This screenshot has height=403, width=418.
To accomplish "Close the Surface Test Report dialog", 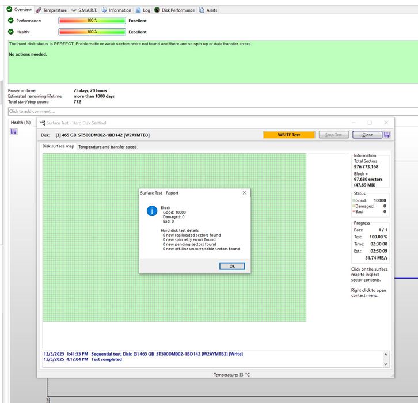I will (245, 193).
